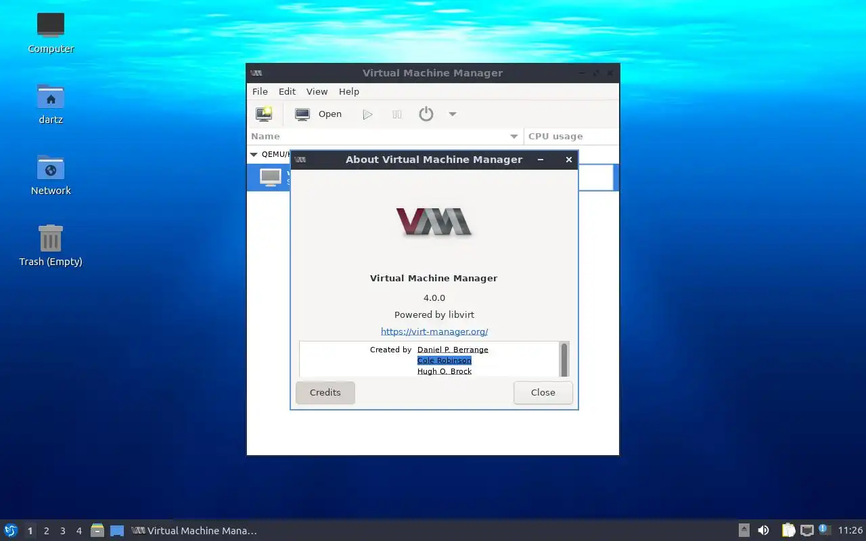Open removable media eject tray icon
The width and height of the screenshot is (866, 541).
(744, 530)
